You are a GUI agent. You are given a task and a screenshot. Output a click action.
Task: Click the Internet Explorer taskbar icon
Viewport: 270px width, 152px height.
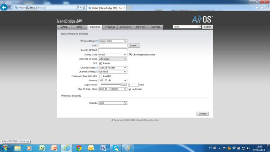(66, 148)
